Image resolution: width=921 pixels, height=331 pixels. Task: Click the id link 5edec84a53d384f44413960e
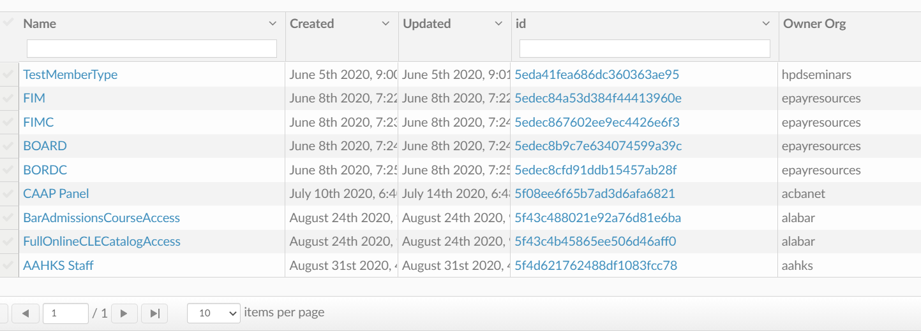pyautogui.click(x=598, y=98)
